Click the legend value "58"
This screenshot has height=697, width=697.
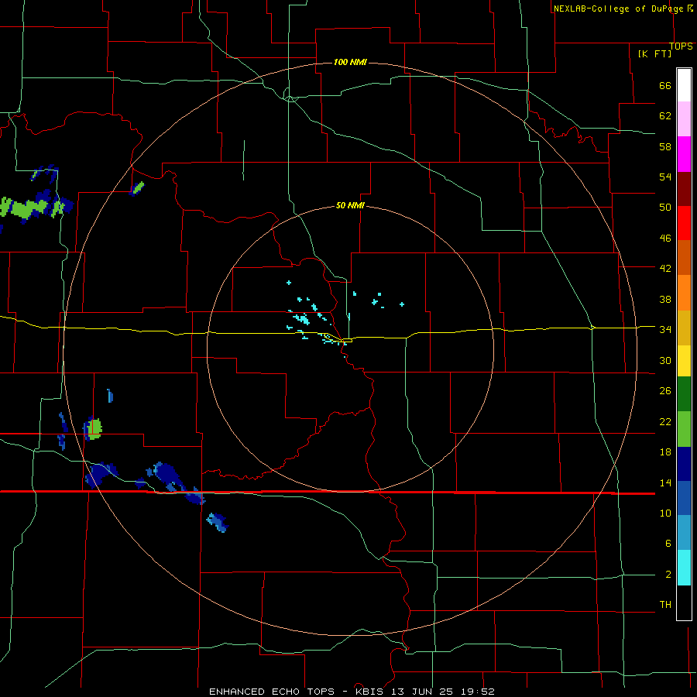pyautogui.click(x=665, y=146)
